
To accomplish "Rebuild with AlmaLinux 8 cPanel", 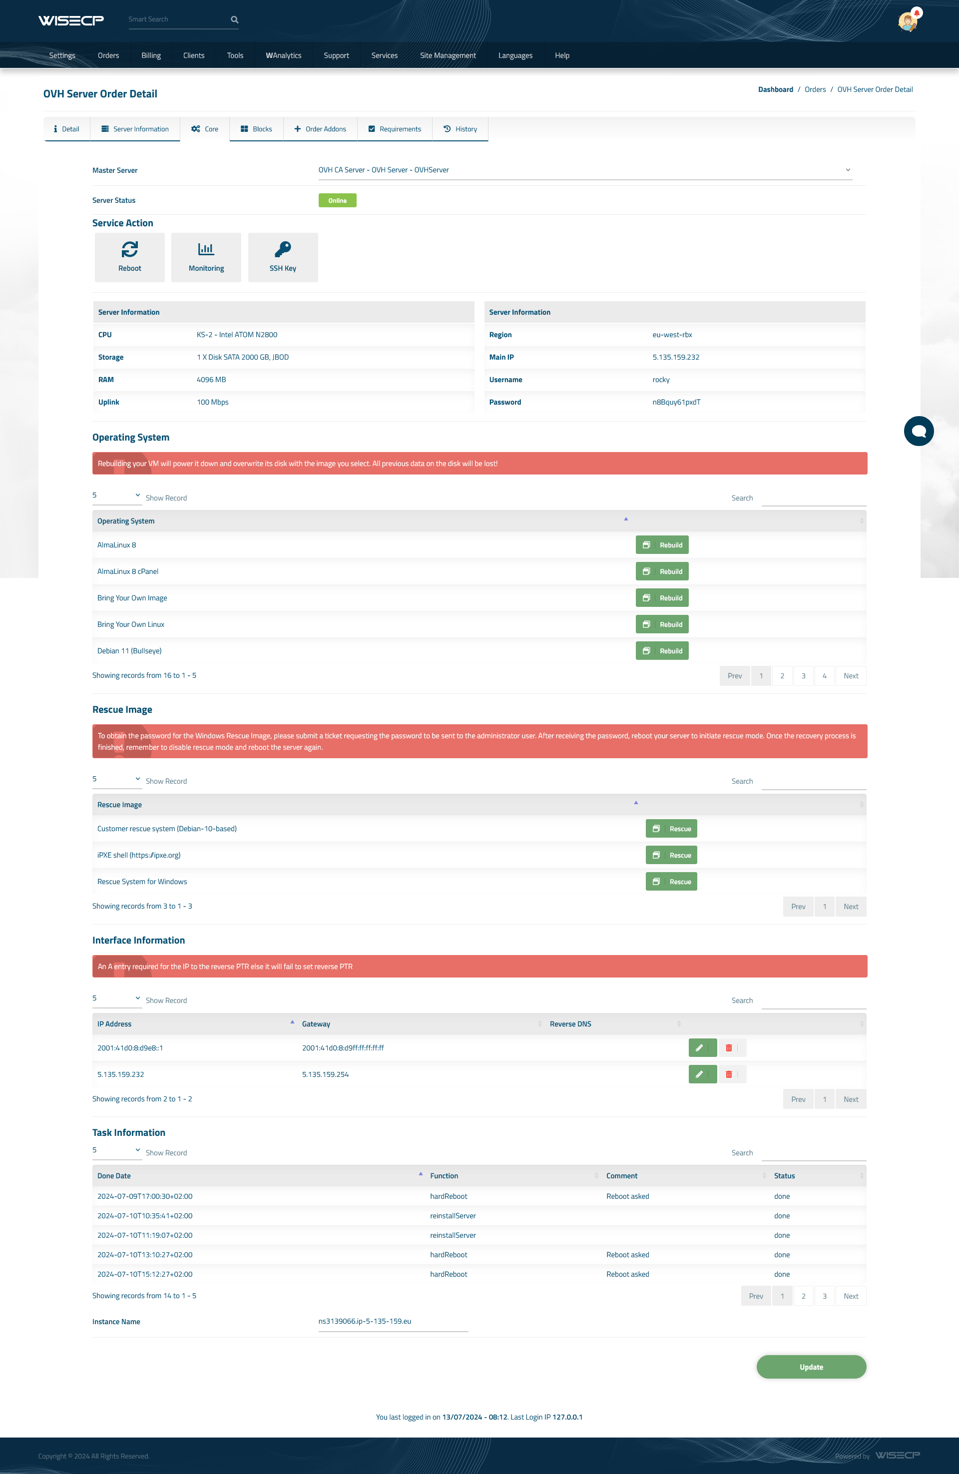I will (x=662, y=571).
